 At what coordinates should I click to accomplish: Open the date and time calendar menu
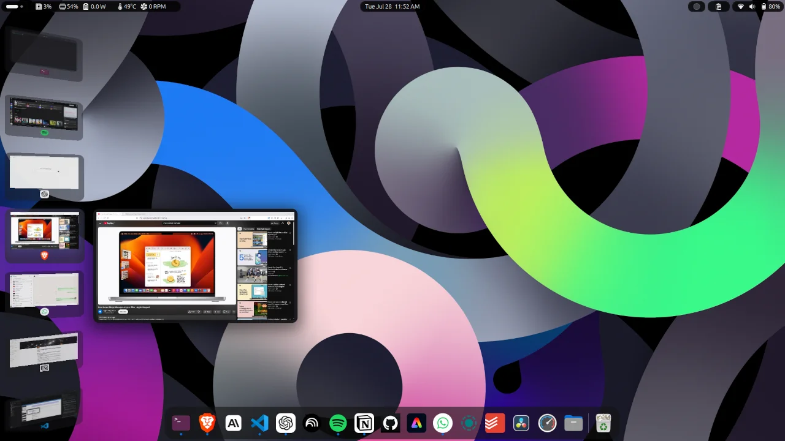pyautogui.click(x=392, y=6)
